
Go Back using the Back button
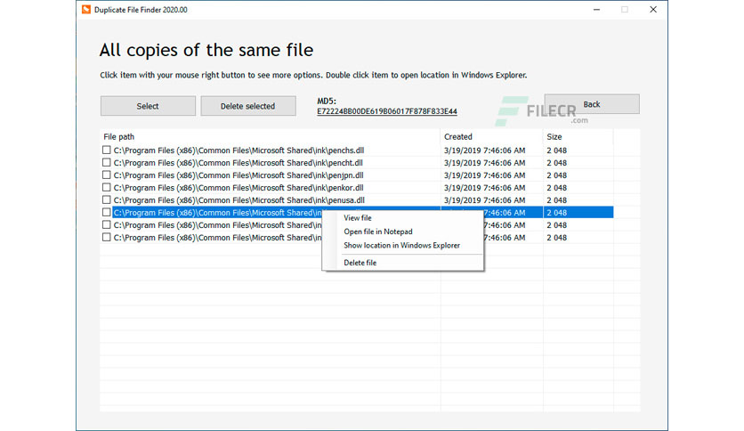tap(592, 104)
